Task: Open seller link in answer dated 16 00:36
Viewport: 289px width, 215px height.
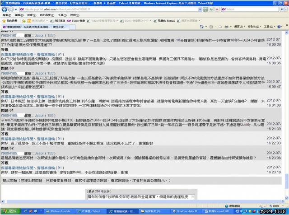Action: tap(28, 54)
